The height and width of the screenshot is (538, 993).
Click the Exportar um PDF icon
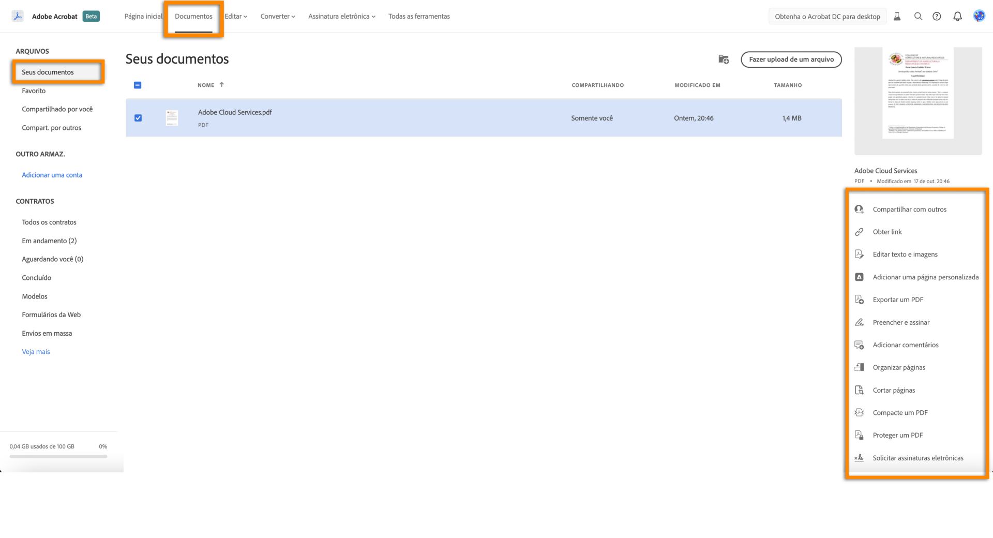(x=859, y=300)
